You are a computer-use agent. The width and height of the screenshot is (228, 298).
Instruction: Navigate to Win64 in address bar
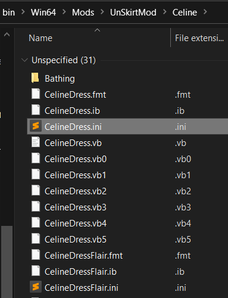[x=43, y=13]
